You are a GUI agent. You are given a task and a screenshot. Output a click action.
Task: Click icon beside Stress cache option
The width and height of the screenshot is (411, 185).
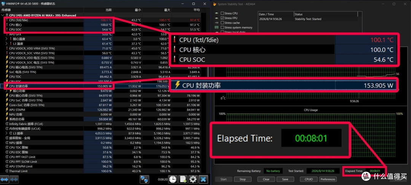(217, 23)
